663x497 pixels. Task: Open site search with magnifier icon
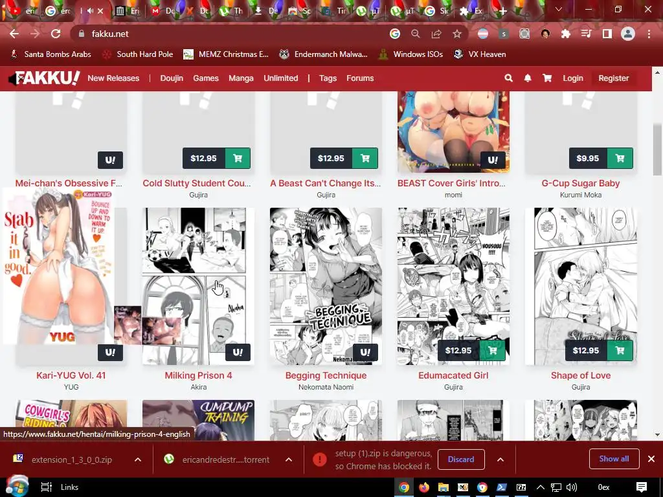click(509, 78)
